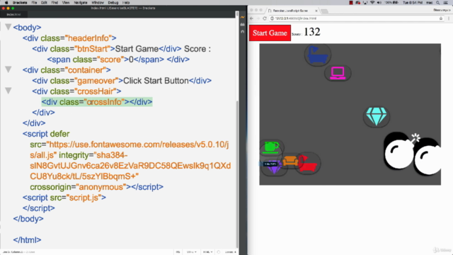The width and height of the screenshot is (453, 255).
Task: Open the Debug menu
Action: [113, 3]
